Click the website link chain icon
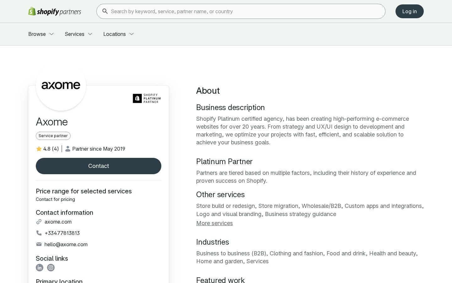Screen dimensions: 452x283 [39, 222]
